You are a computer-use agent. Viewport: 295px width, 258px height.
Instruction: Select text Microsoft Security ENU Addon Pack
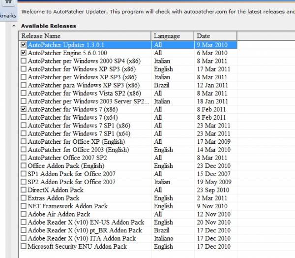(77, 247)
